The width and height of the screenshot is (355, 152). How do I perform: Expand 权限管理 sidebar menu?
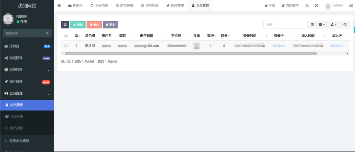[x=27, y=70]
